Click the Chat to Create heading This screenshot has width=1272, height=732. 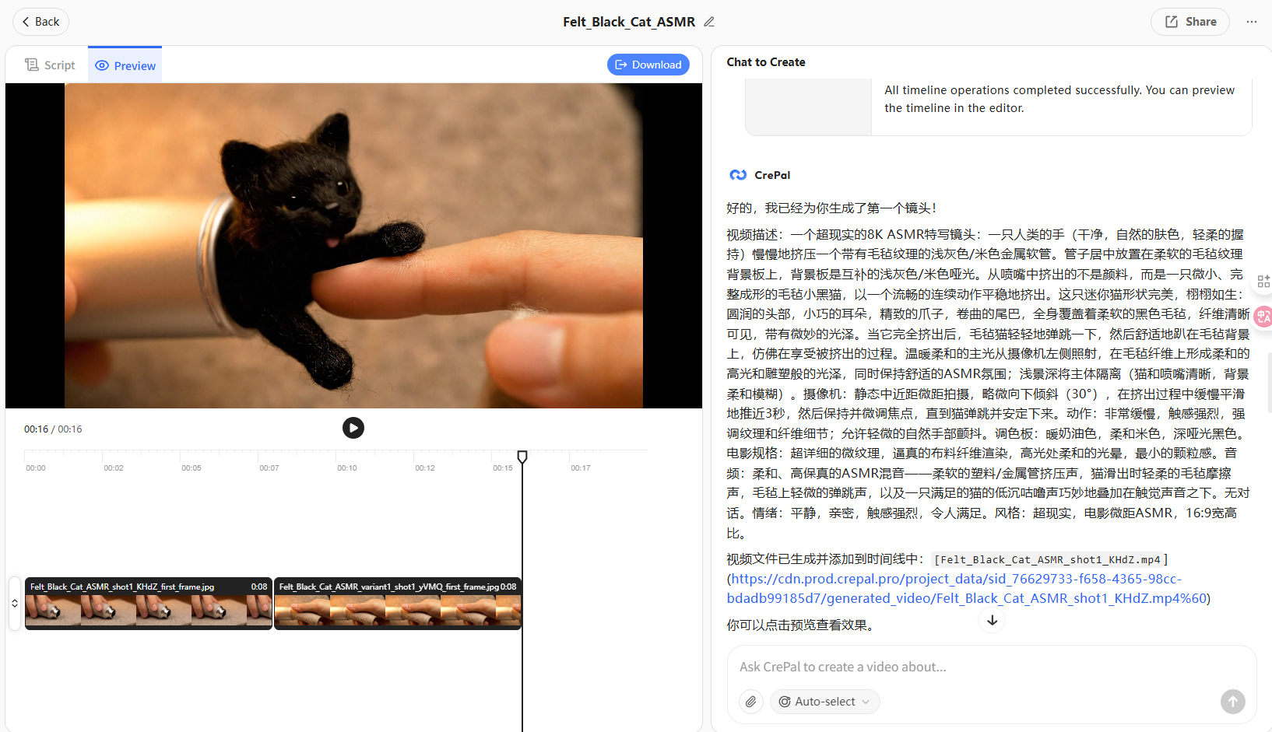point(766,62)
